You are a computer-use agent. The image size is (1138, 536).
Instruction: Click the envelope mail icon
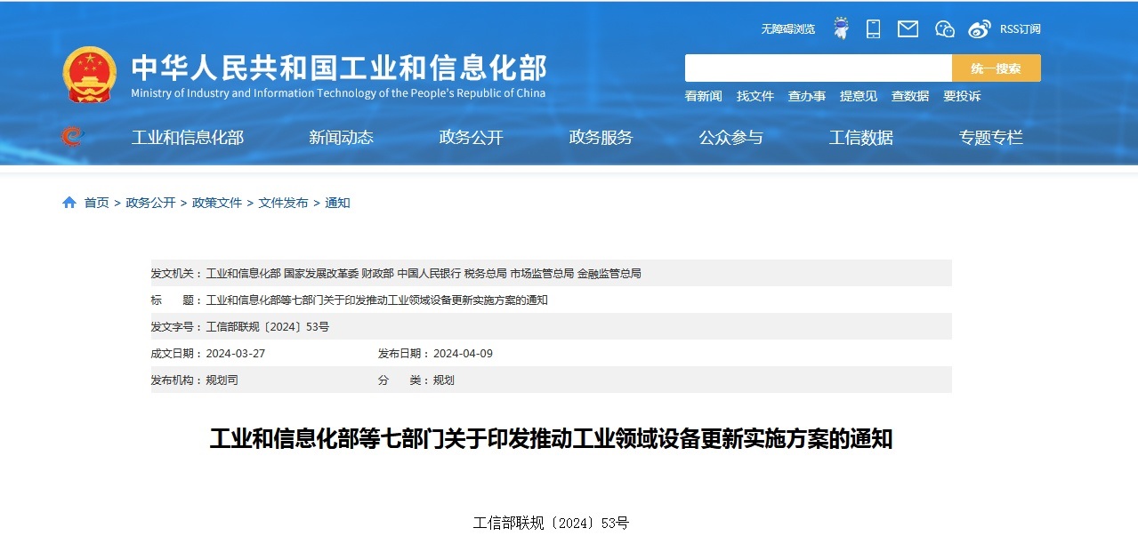coord(908,28)
